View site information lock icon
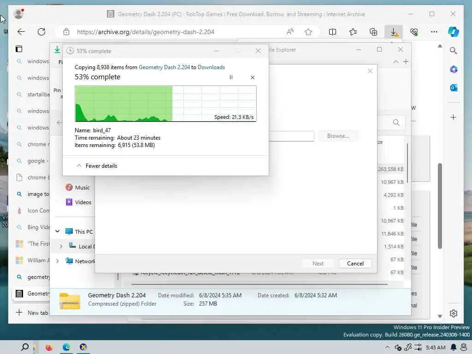 pyautogui.click(x=66, y=32)
